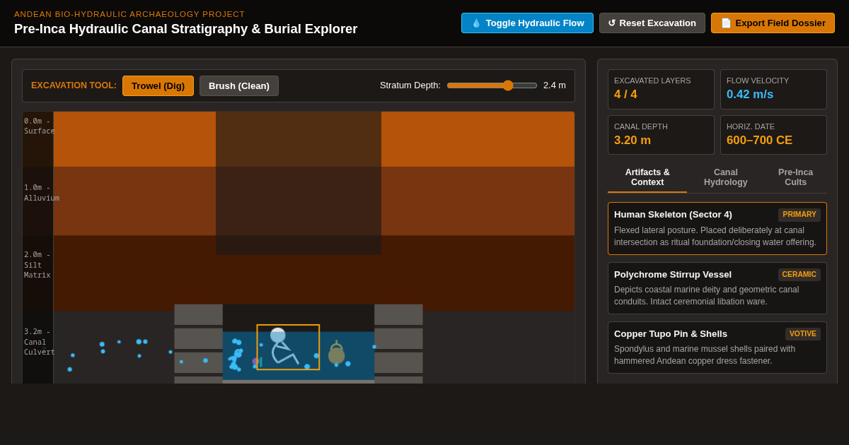Click the 1.0m - Alluvium depth label
The image size is (849, 445).
pyautogui.click(x=41, y=193)
